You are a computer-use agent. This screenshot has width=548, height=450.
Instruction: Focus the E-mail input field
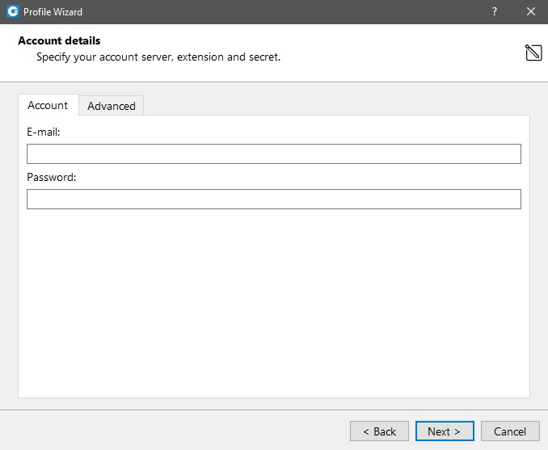(x=273, y=154)
